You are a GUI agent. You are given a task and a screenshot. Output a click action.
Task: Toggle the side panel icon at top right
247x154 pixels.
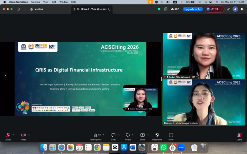coord(242,9)
